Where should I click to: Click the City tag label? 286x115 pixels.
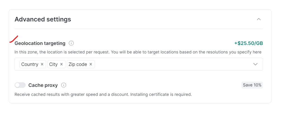coord(53,64)
